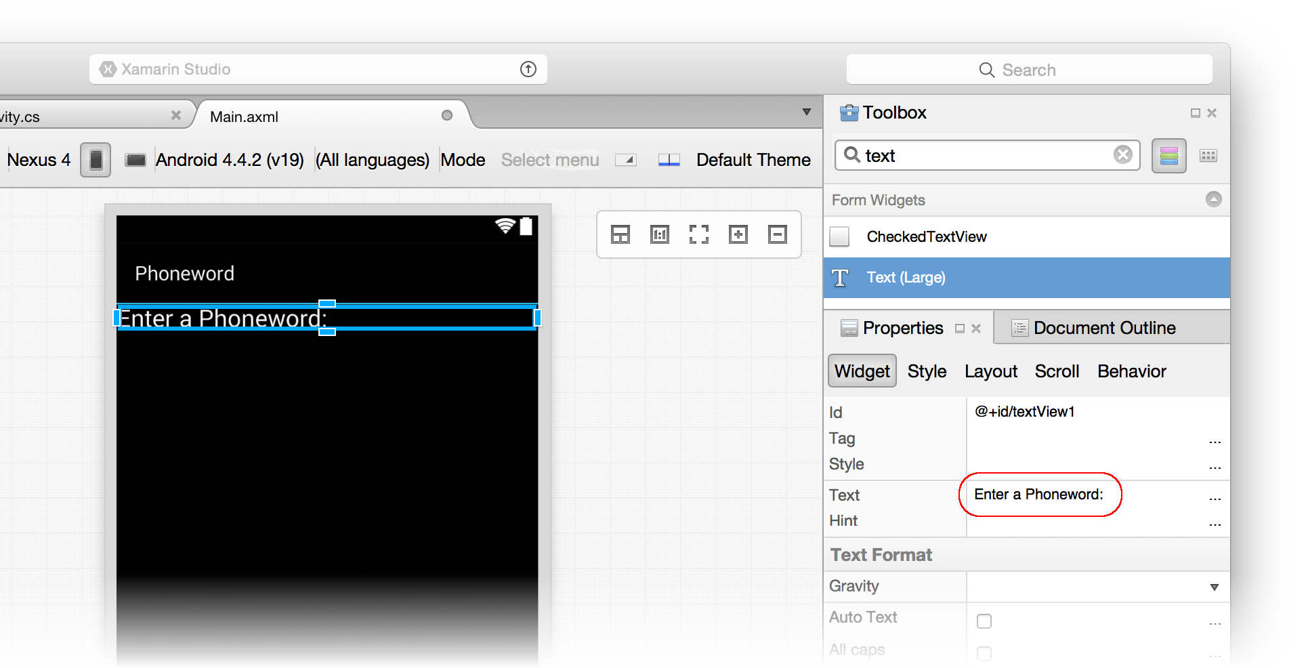This screenshot has width=1306, height=668.
Task: Click the actual size 1:1 zoom icon
Action: click(x=659, y=234)
